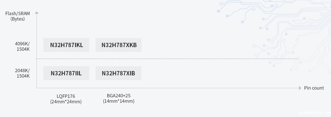Viewport: 331px width, 117px height.
Task: Click the rightward Pin count axis arrow
Action: click(300, 88)
